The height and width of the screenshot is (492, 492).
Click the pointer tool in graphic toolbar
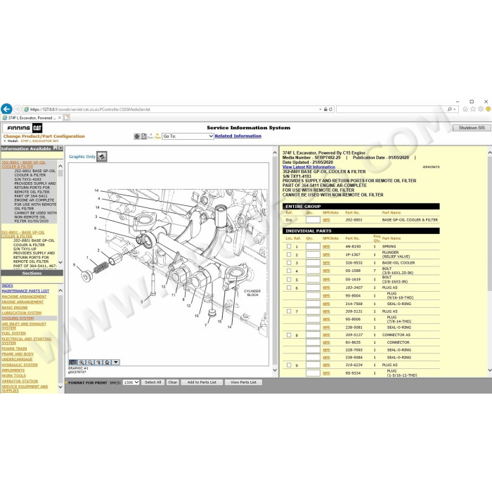(98, 362)
